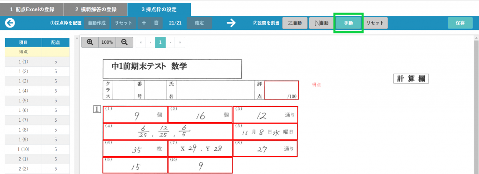Jump to last page double-right chevron
The height and width of the screenshot is (174, 479).
180,42
